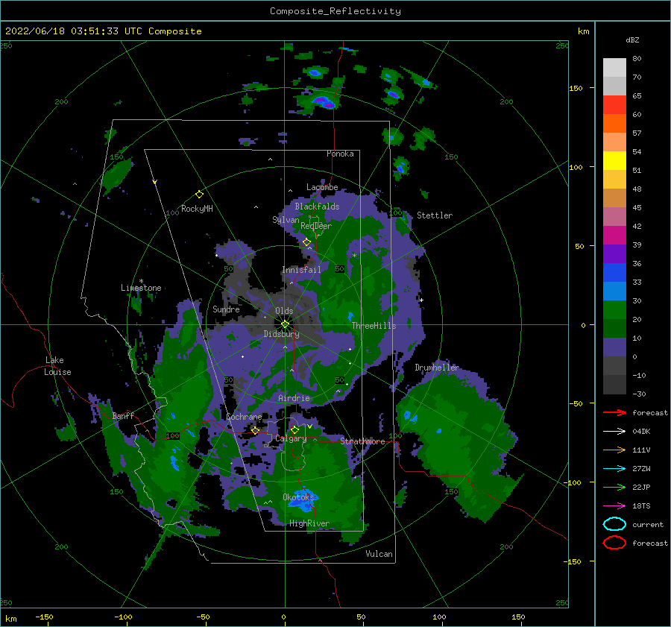The image size is (671, 627).
Task: Click the dBZ legend heading
Action: [x=632, y=40]
